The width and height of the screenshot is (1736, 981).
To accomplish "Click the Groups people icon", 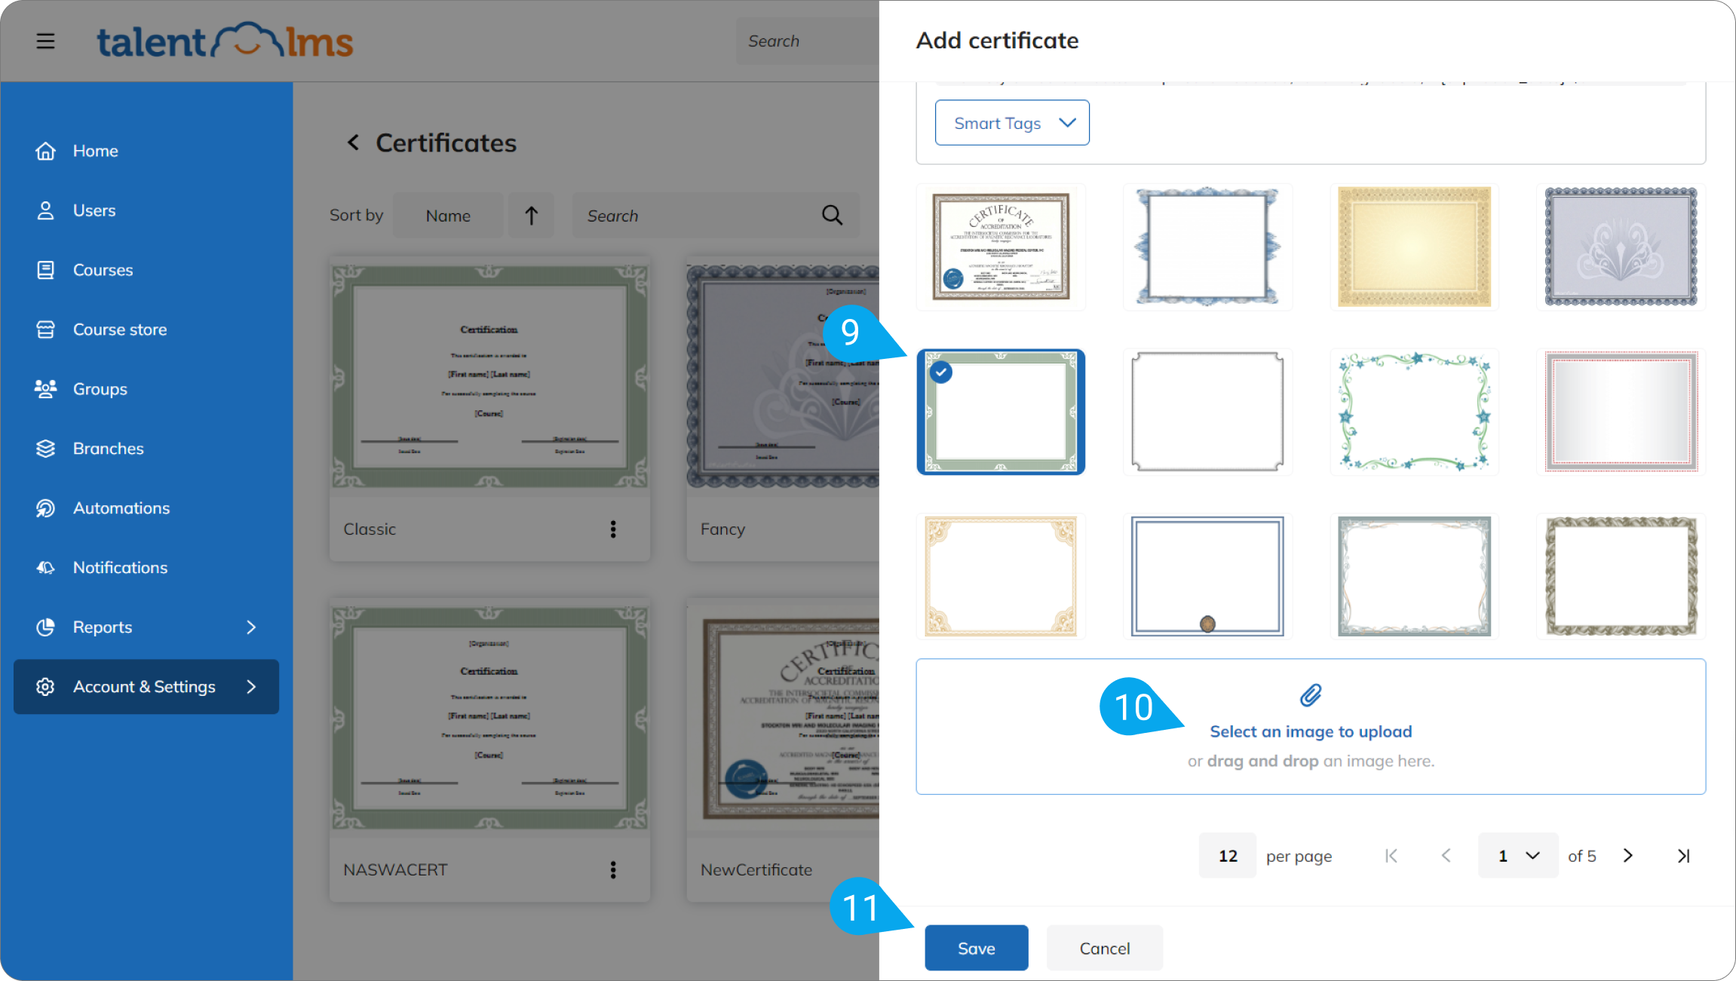I will coord(45,389).
